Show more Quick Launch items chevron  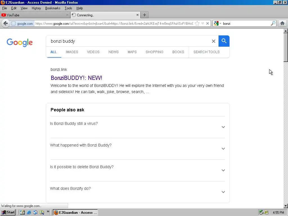click(48, 211)
